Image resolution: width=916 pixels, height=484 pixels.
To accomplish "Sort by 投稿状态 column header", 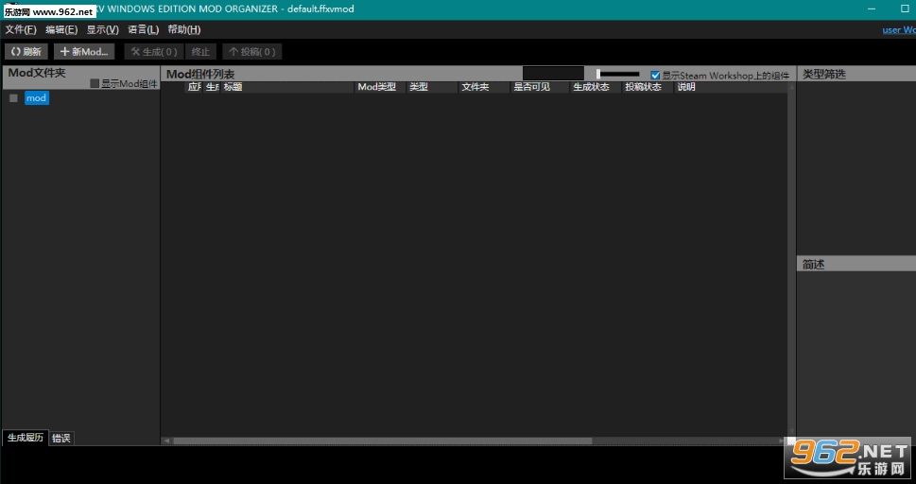I will click(x=648, y=87).
